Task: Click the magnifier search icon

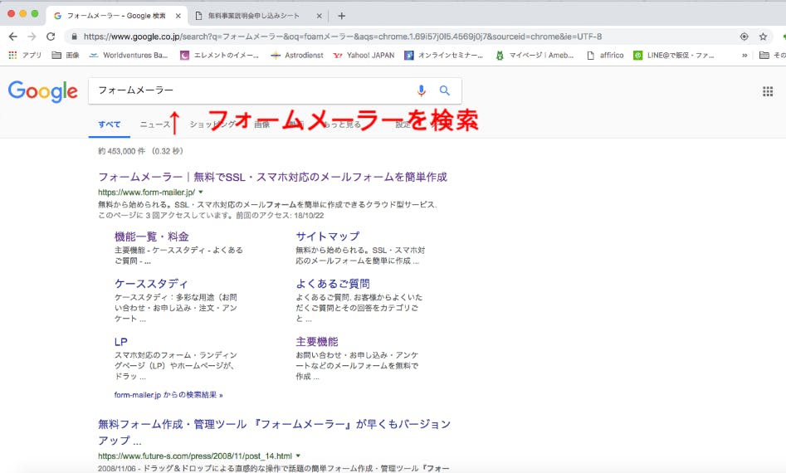Action: click(x=445, y=90)
